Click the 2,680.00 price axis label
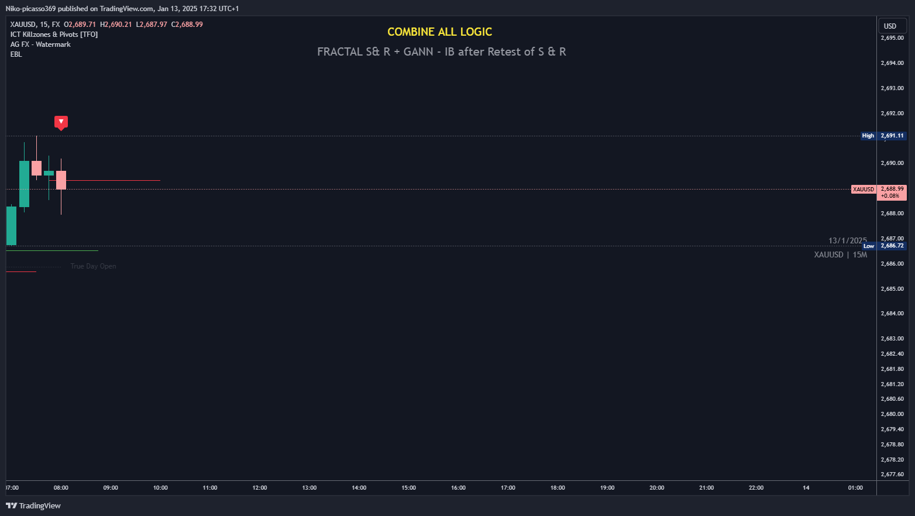The height and width of the screenshot is (516, 915). [x=892, y=414]
